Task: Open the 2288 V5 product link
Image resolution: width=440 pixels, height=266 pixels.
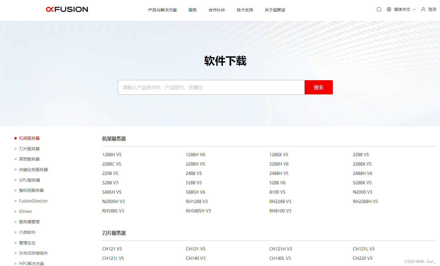Action: 361,155
